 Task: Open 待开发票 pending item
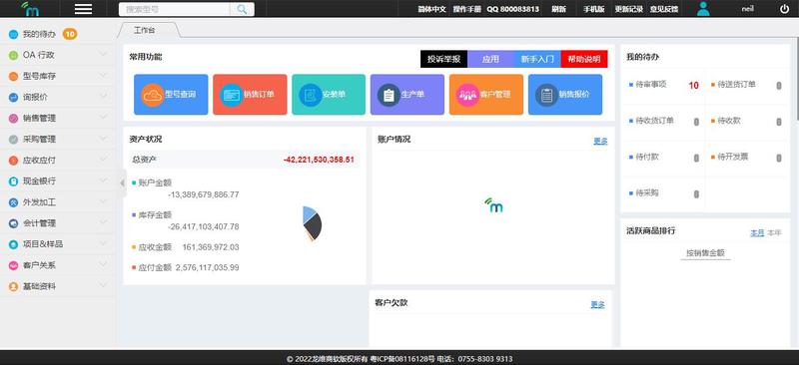click(746, 158)
